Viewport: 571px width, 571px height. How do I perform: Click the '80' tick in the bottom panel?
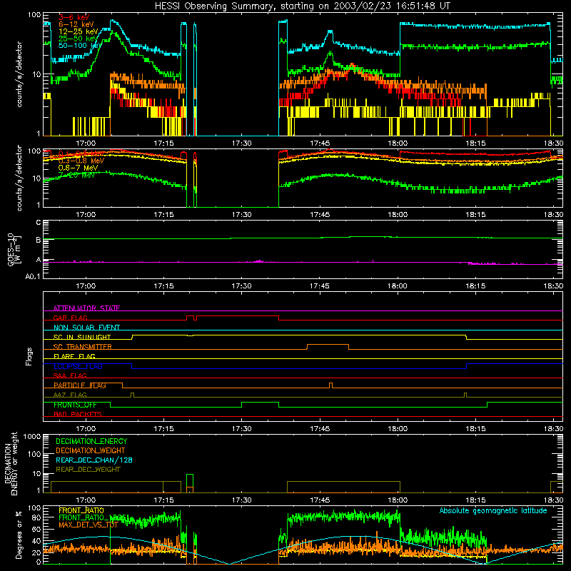click(x=36, y=517)
